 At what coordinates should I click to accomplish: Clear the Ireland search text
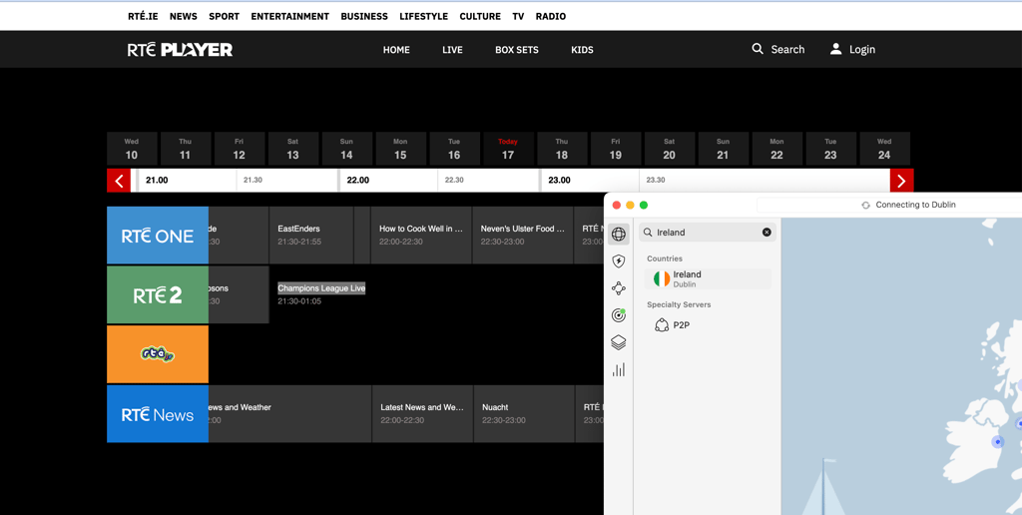(766, 233)
